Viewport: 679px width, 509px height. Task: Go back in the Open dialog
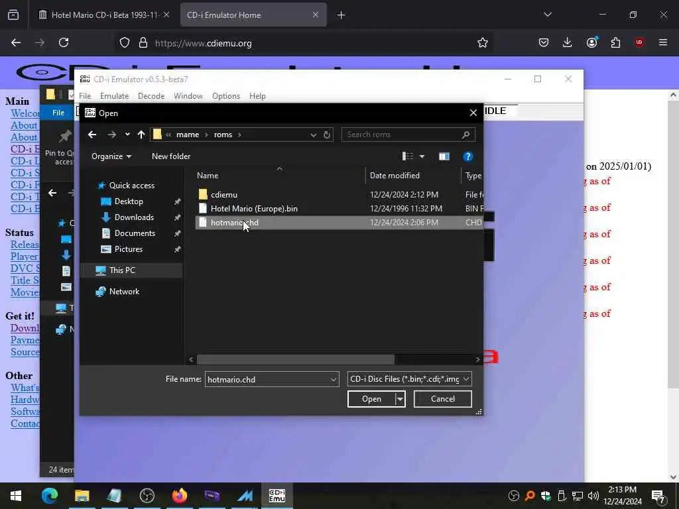[92, 135]
